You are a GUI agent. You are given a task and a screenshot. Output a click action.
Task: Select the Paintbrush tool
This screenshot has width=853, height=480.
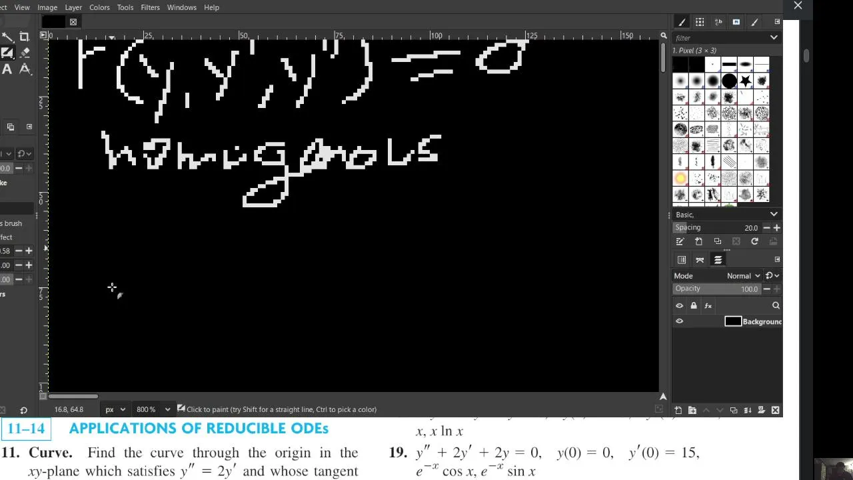click(7, 53)
